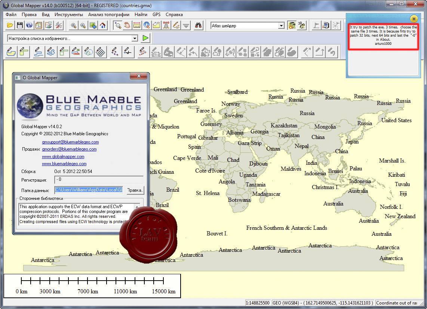Expand the Настройка списка избранного dropdown
427x309 pixels.
point(135,38)
